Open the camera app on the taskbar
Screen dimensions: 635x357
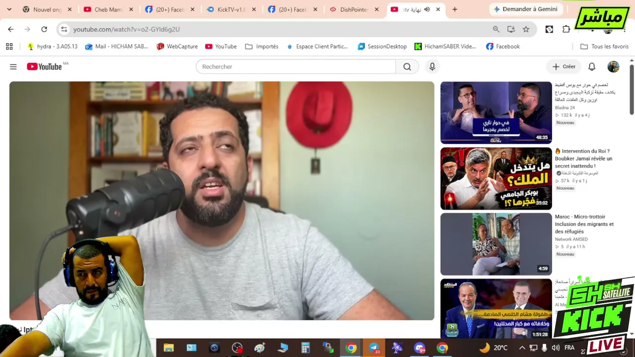(214, 348)
